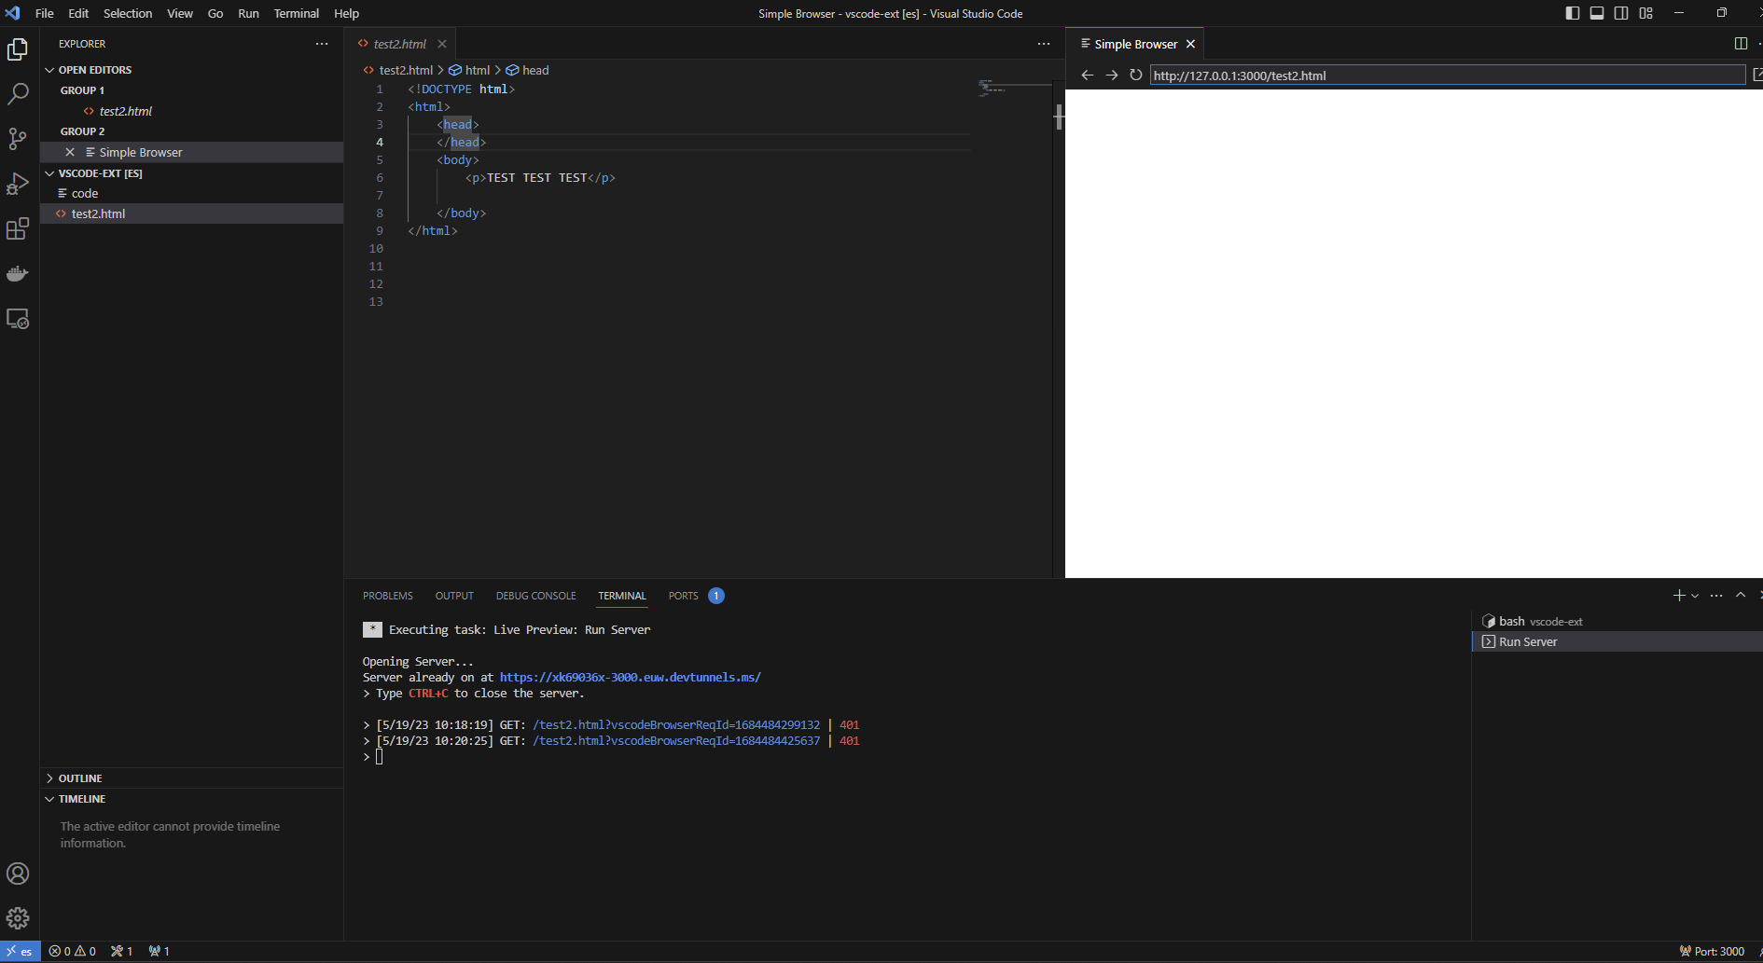Click the errors and warnings indicator in status bar
This screenshot has height=963, width=1763.
click(x=72, y=951)
